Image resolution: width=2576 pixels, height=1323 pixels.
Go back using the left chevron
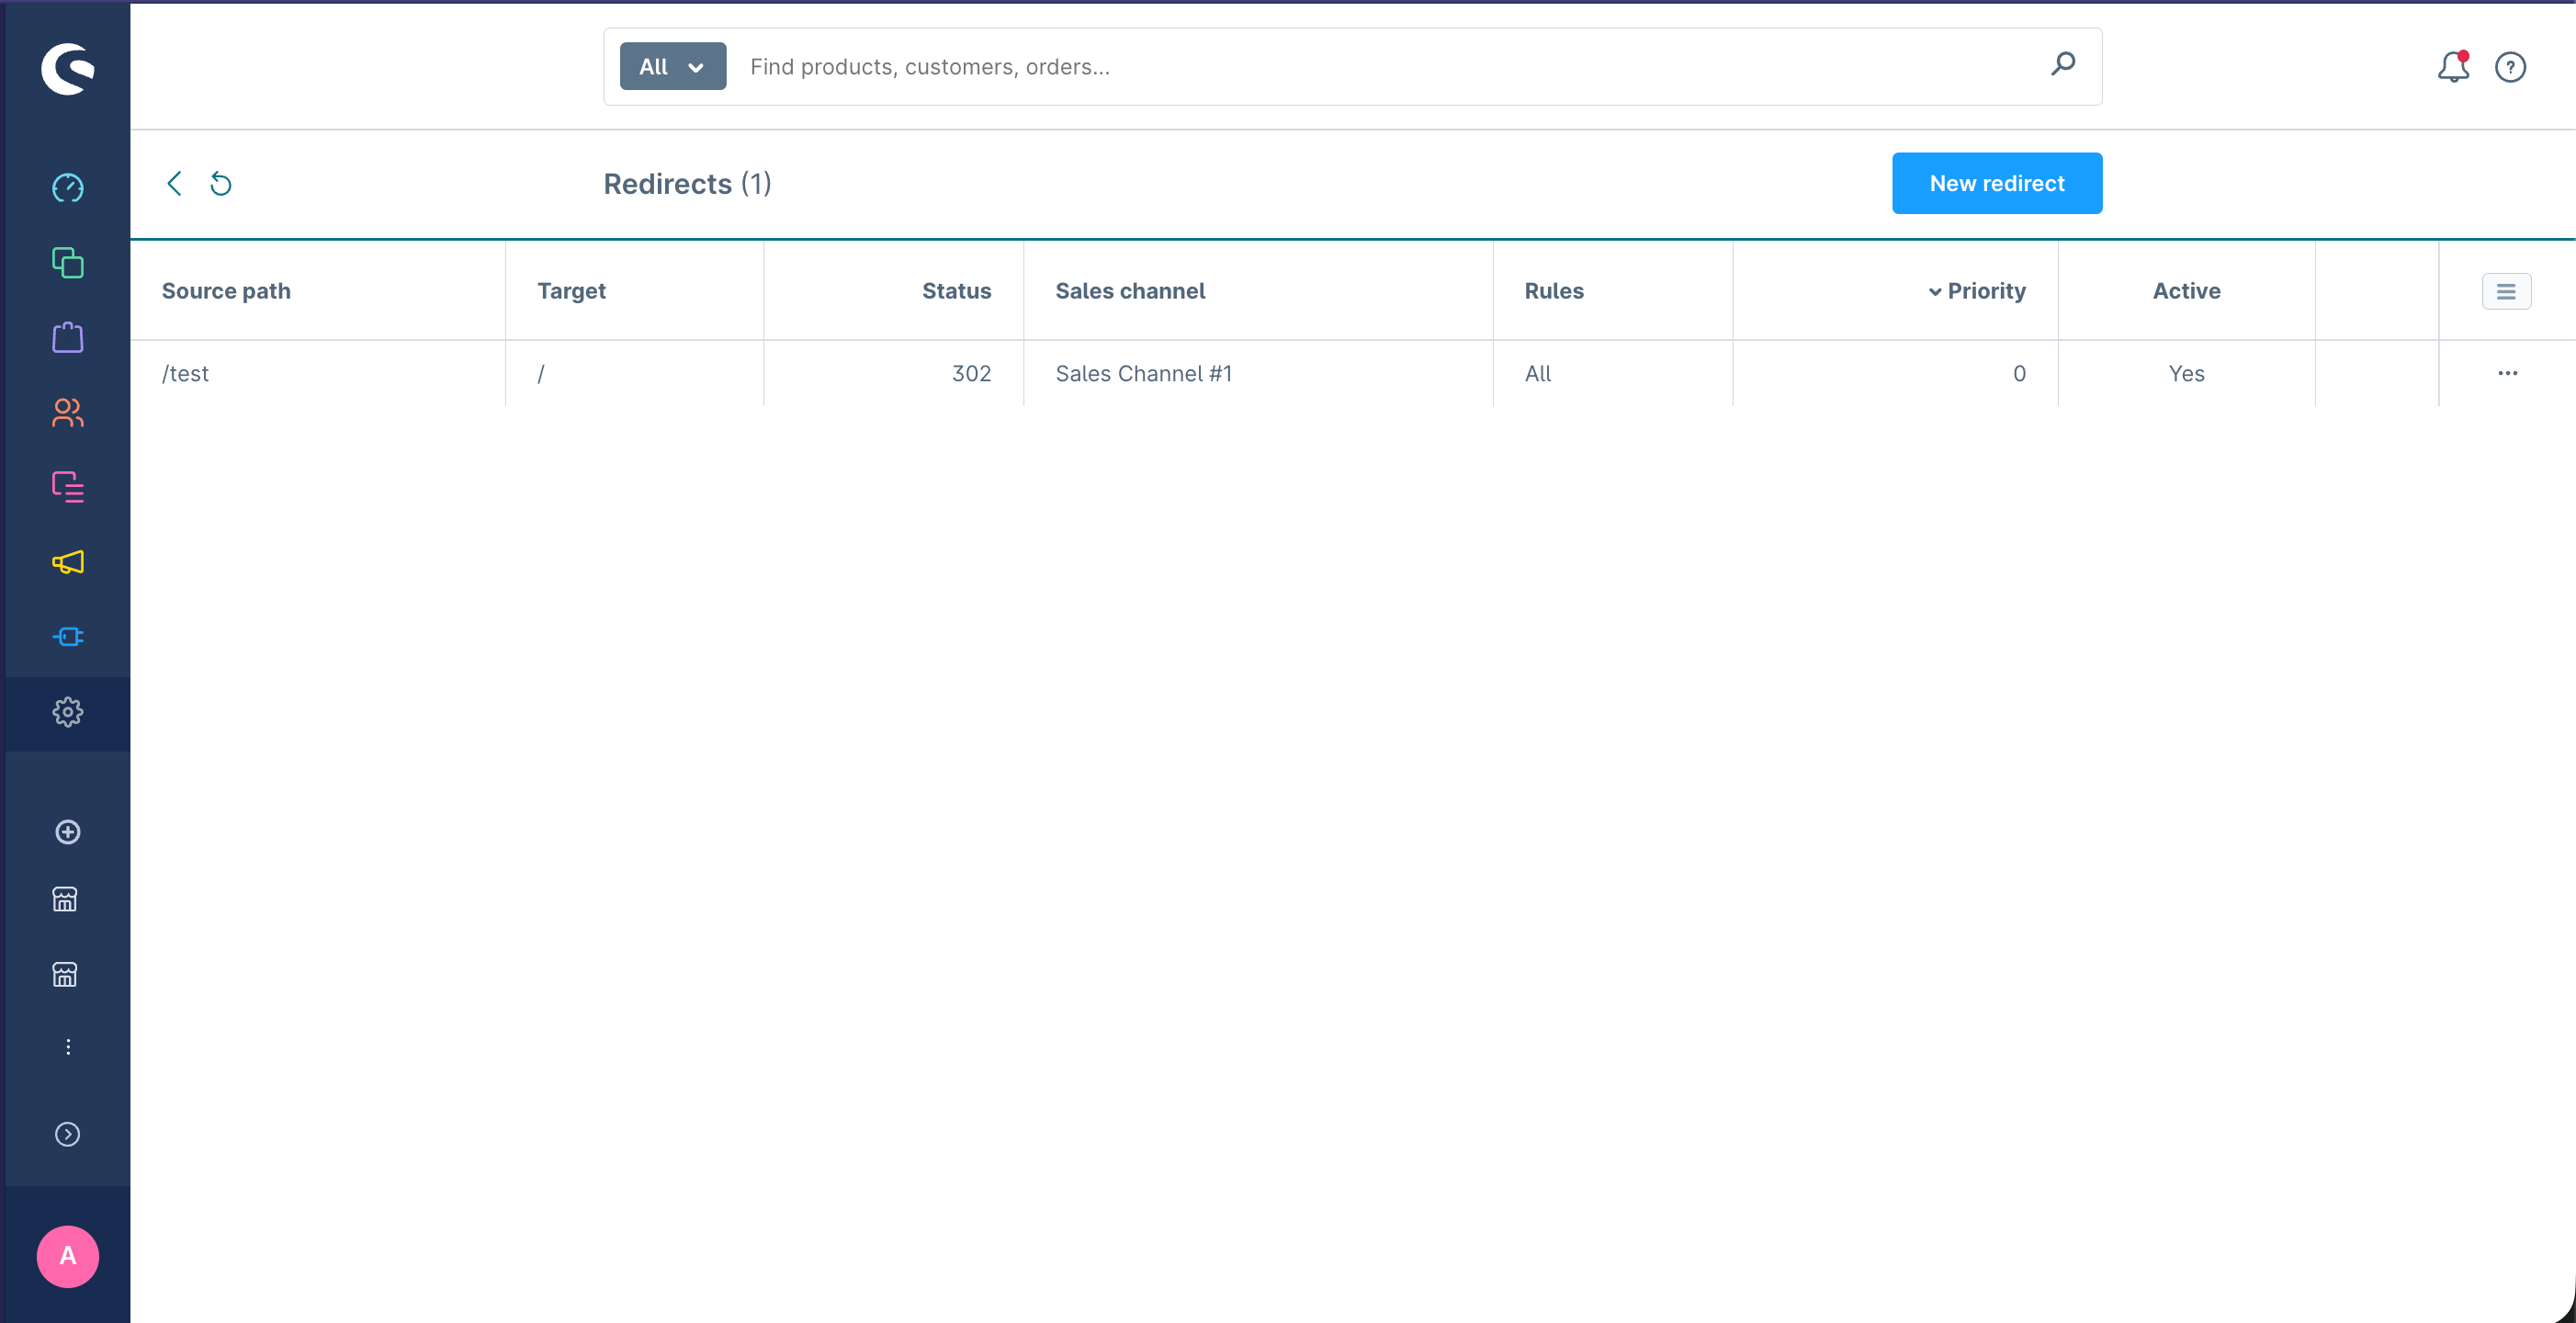pyautogui.click(x=174, y=183)
